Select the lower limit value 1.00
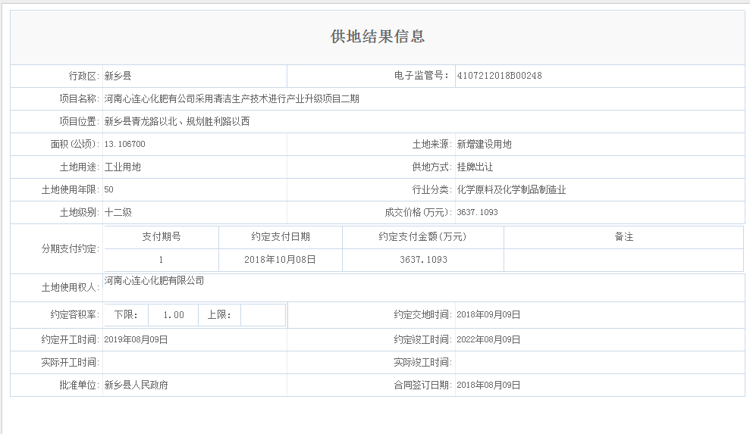 [x=173, y=315]
